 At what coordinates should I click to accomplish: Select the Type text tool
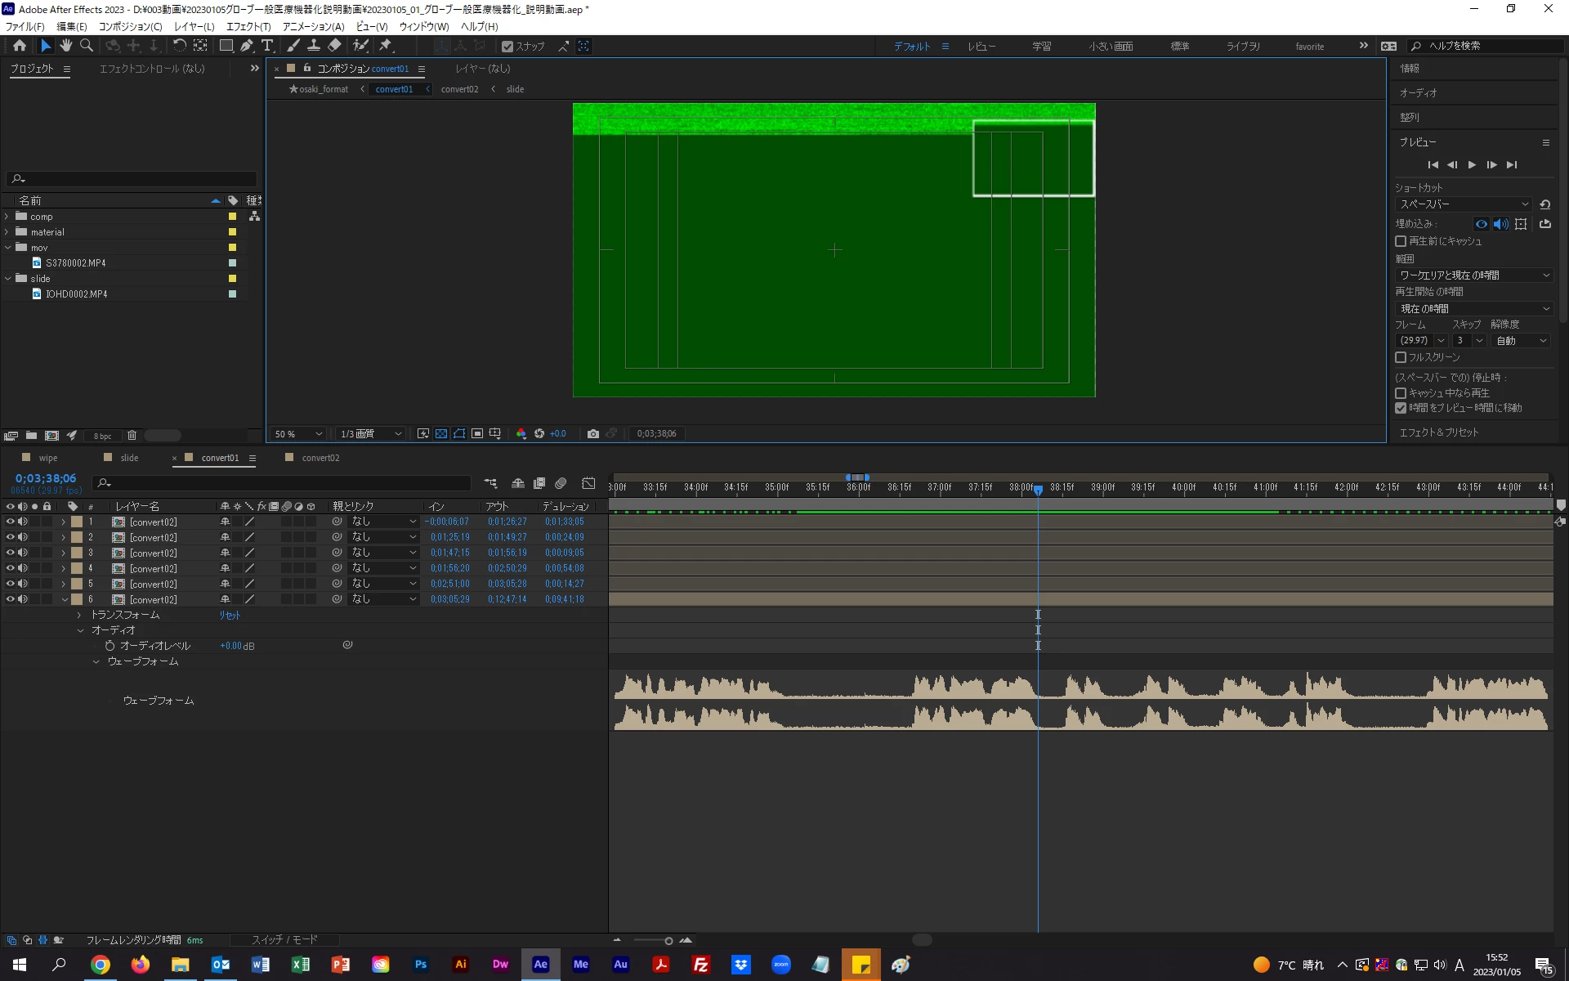click(267, 46)
